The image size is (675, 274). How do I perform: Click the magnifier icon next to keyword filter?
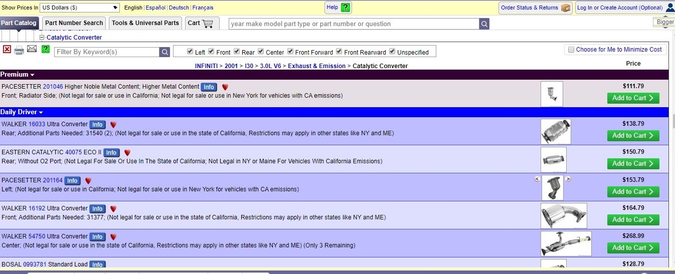click(165, 52)
